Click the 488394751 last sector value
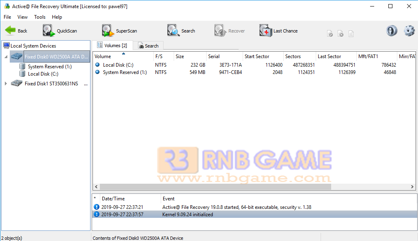 [344, 65]
